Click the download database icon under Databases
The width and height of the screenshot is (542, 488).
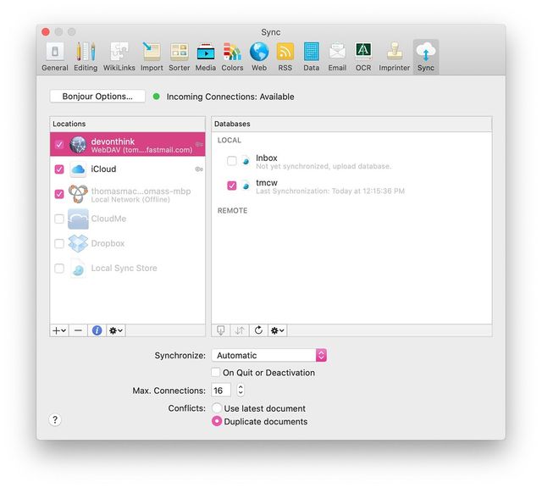click(x=220, y=330)
